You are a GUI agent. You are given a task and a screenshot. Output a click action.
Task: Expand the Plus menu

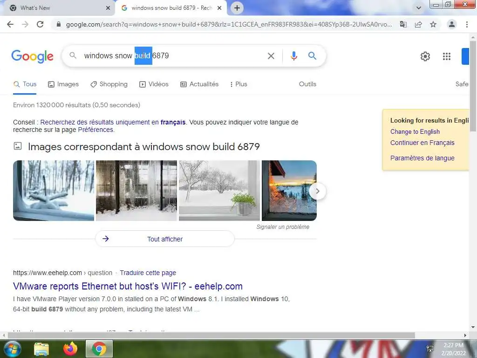pyautogui.click(x=238, y=84)
